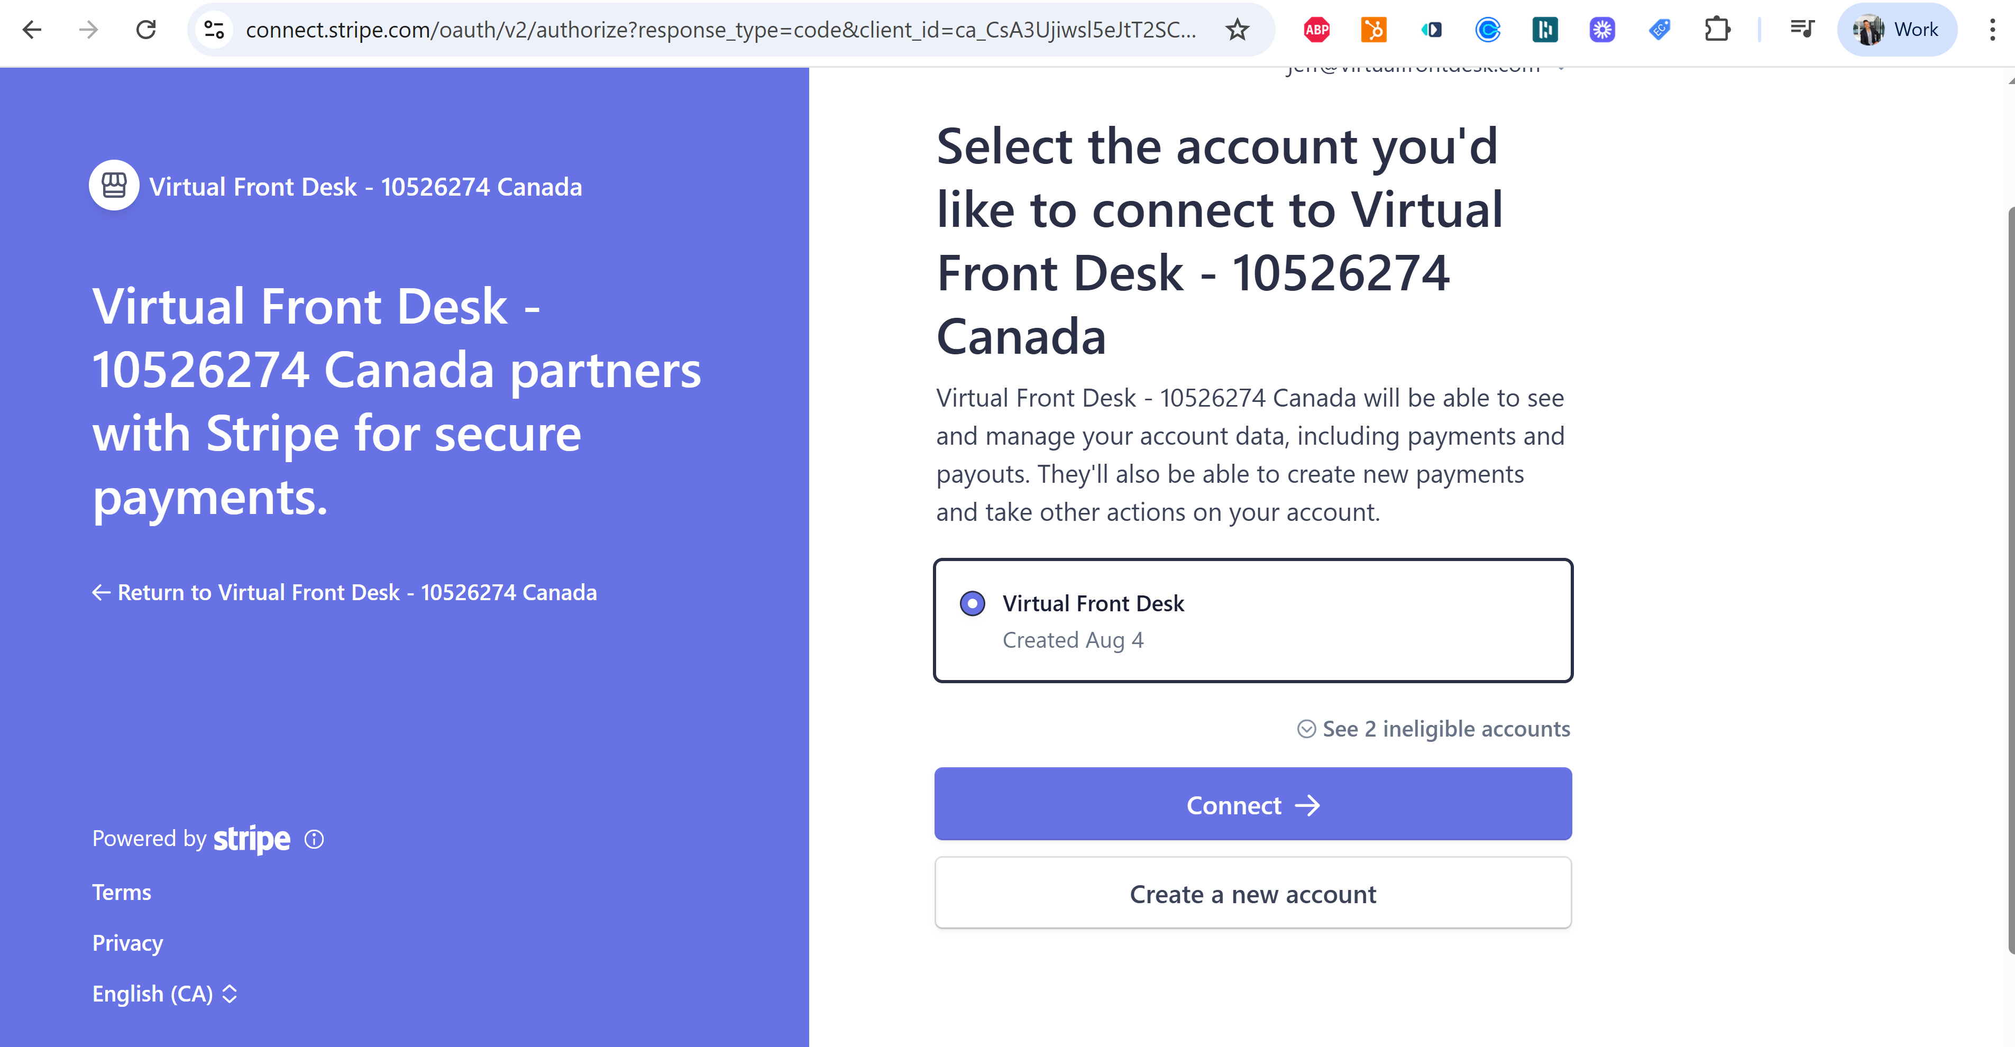
Task: Open the English (CA) language selector
Action: click(165, 994)
